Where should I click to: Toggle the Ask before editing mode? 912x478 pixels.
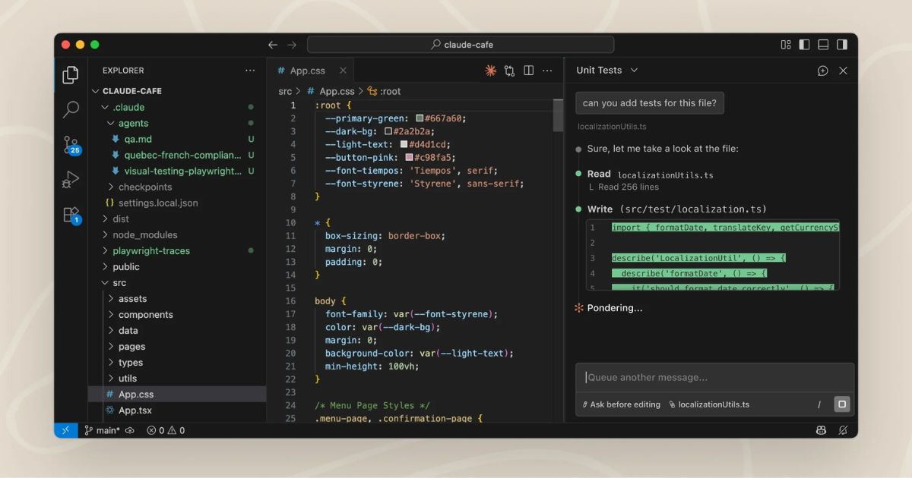pyautogui.click(x=621, y=404)
